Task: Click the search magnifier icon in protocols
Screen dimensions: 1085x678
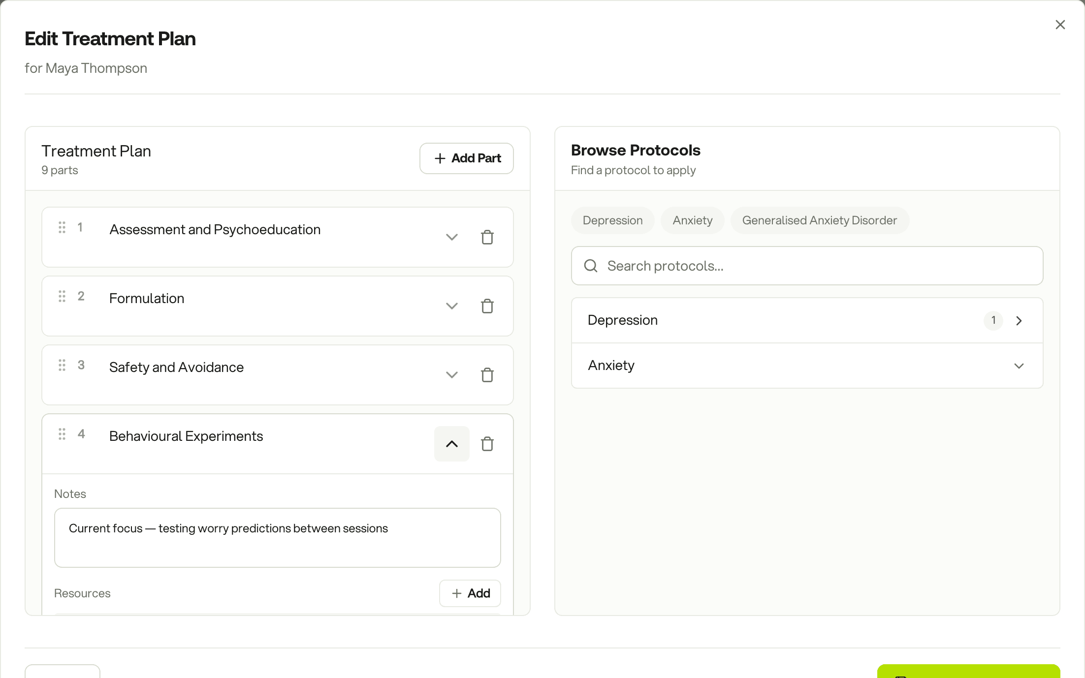Action: (x=591, y=266)
